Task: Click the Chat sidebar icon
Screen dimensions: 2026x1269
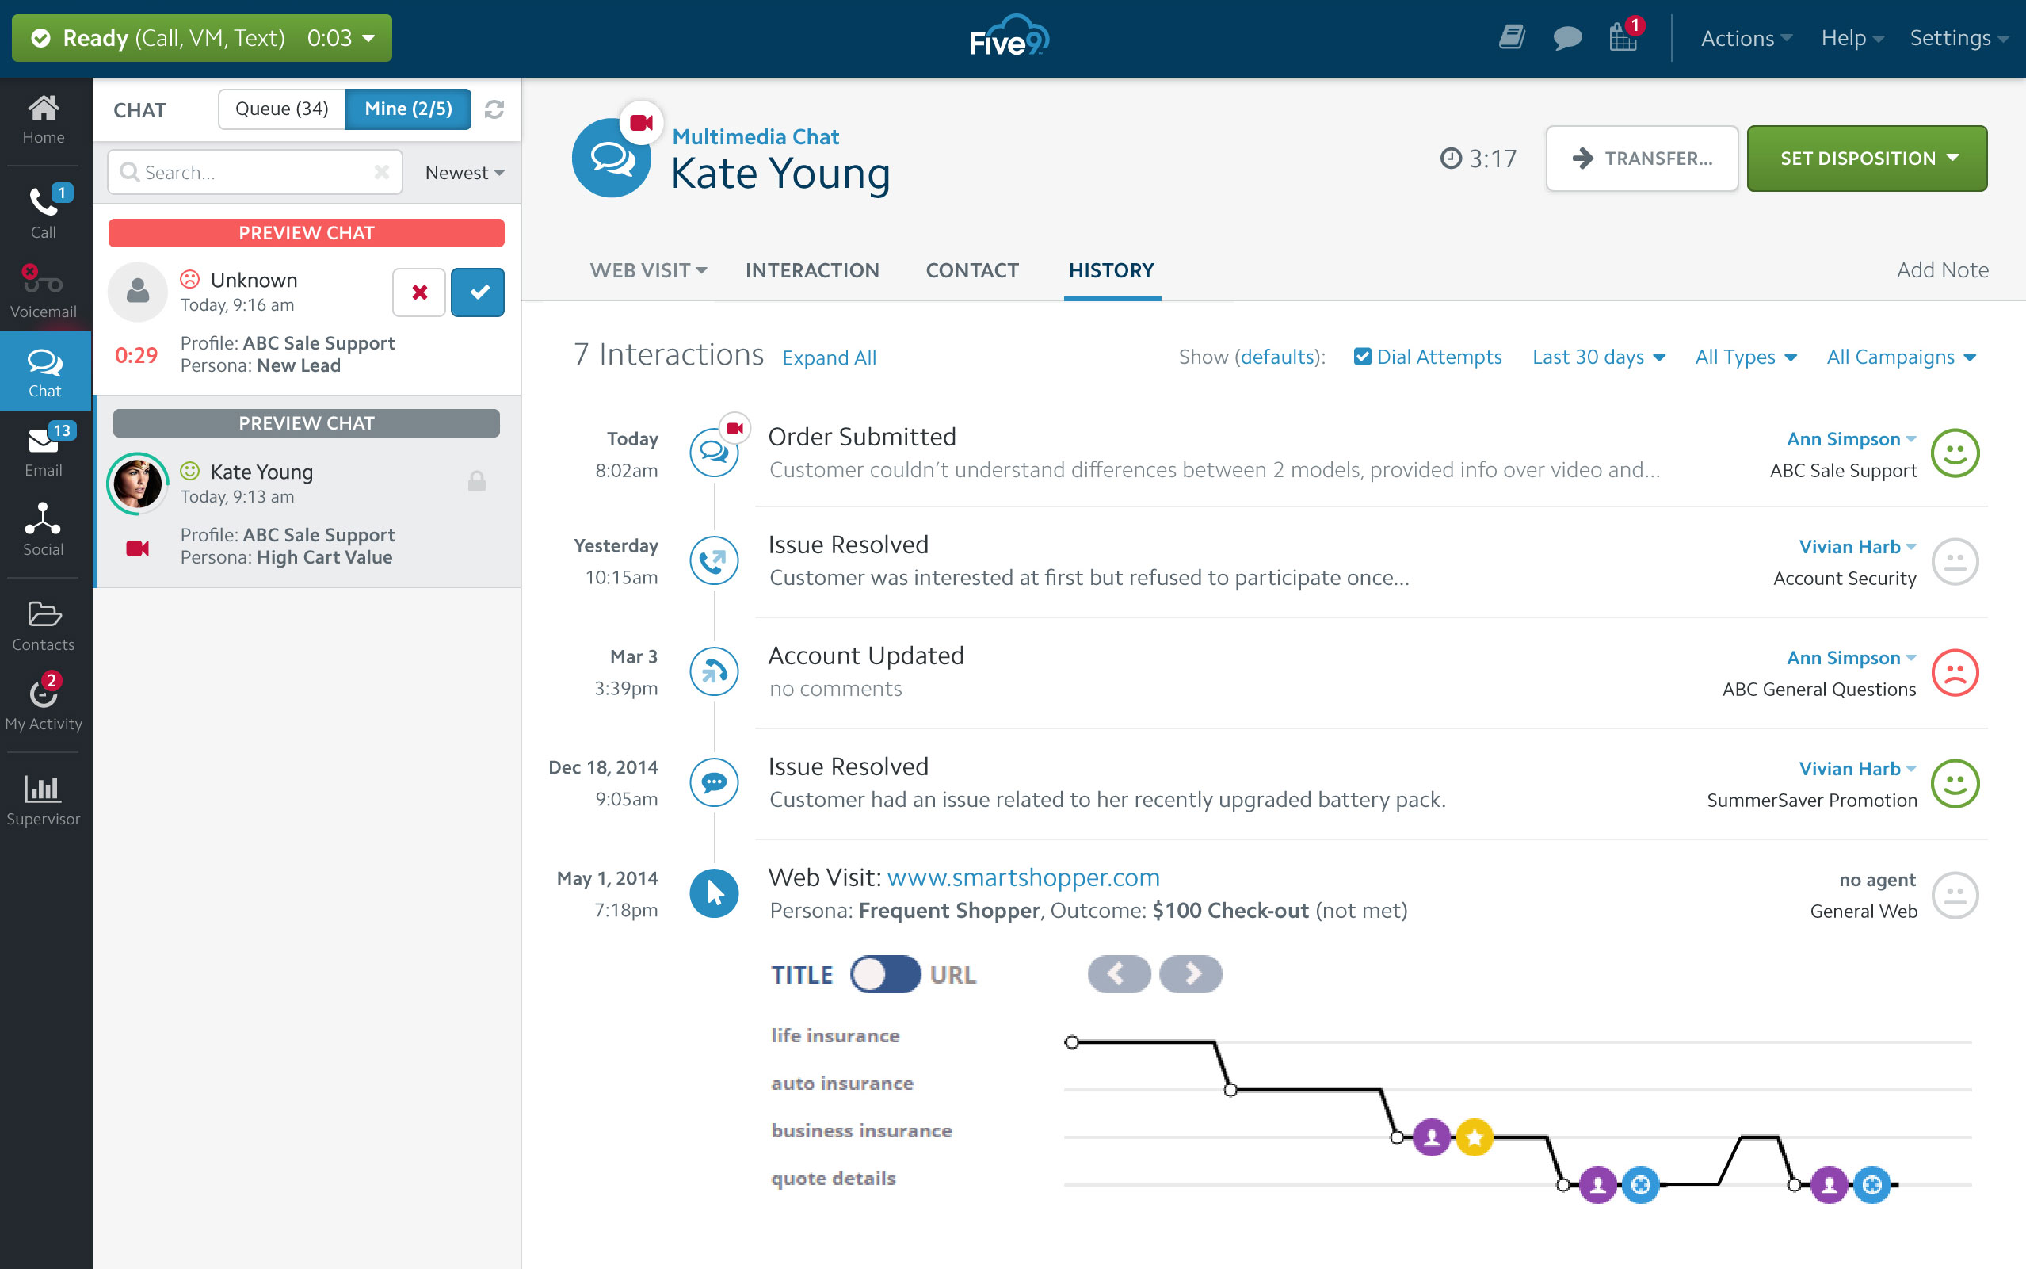Action: (42, 365)
